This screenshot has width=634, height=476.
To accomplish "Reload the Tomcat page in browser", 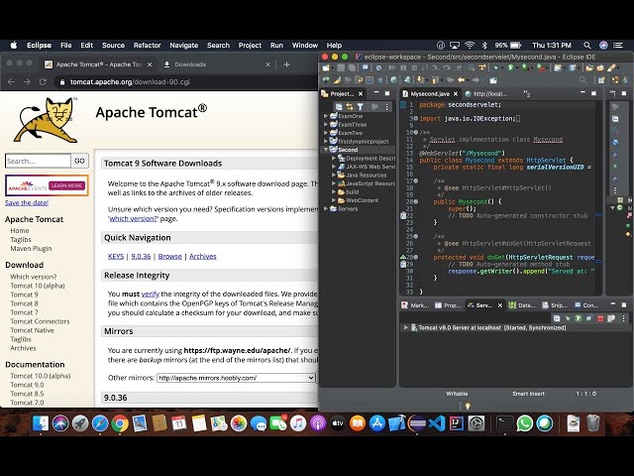I will (x=43, y=81).
